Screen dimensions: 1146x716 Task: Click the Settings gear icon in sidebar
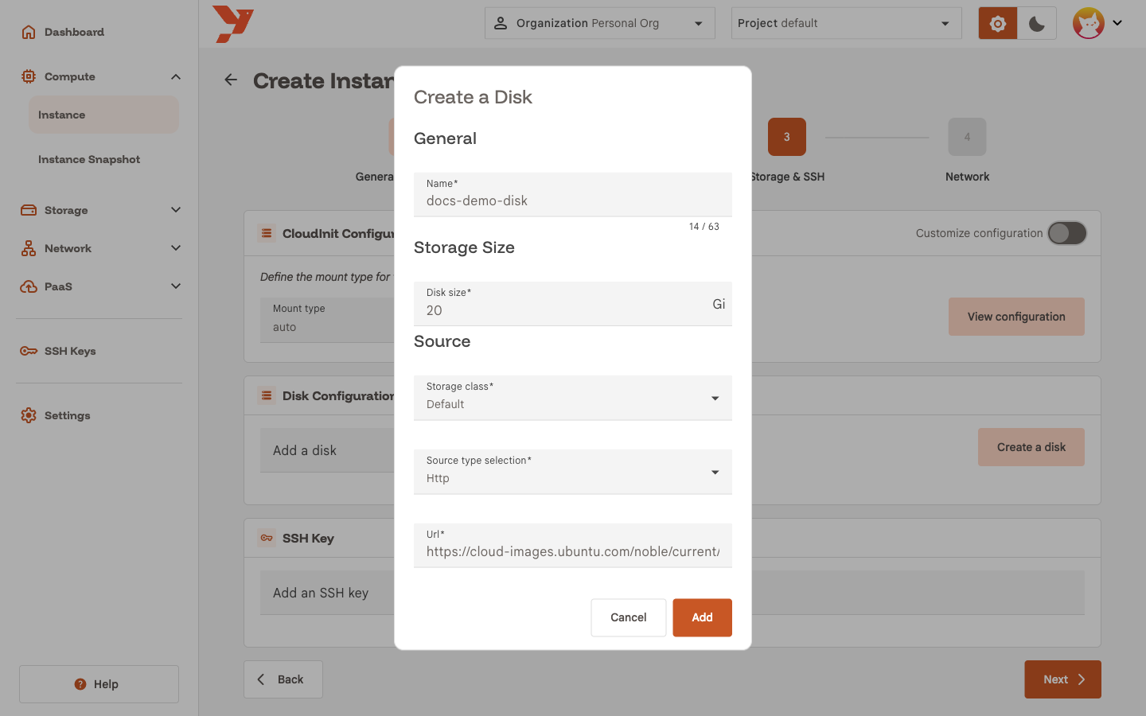(x=29, y=415)
